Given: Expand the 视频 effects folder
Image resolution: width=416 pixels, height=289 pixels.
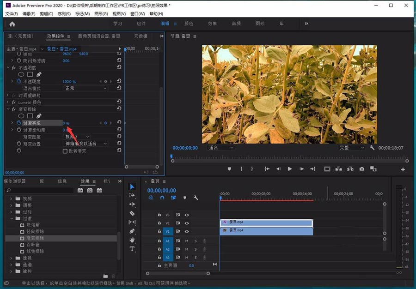Looking at the screenshot, I should [11, 199].
